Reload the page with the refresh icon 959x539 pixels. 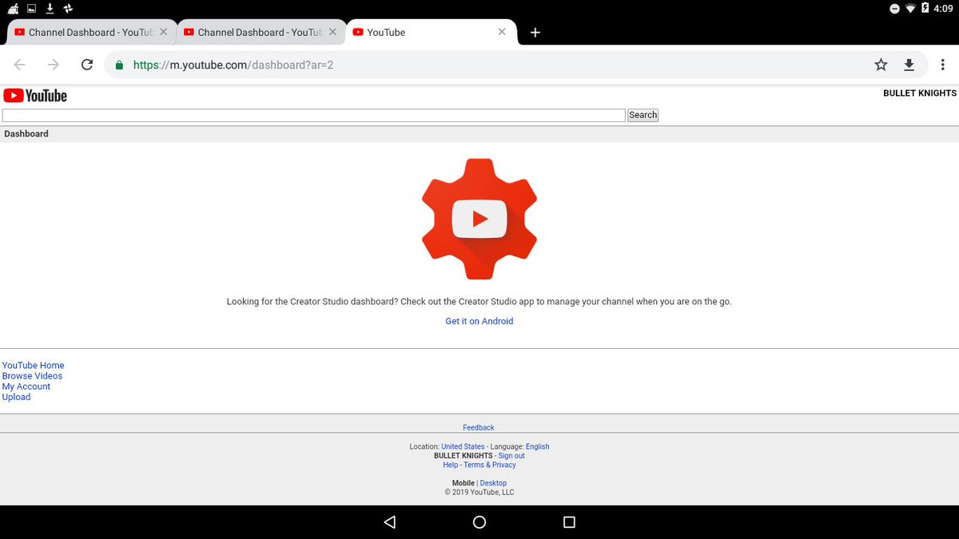coord(87,65)
